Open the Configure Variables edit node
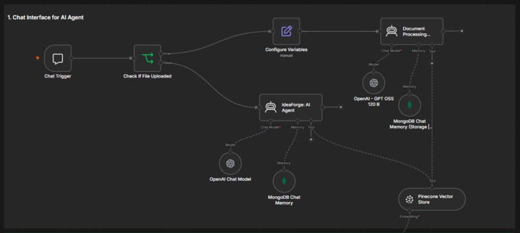 pyautogui.click(x=286, y=31)
